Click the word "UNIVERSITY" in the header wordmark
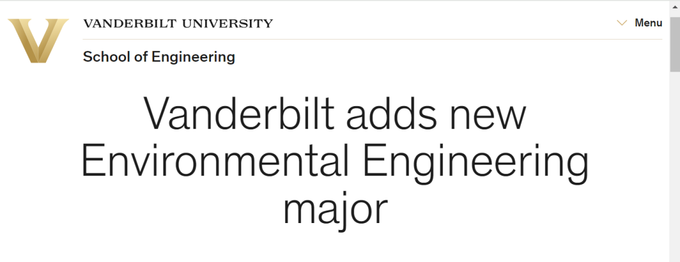 (x=228, y=23)
